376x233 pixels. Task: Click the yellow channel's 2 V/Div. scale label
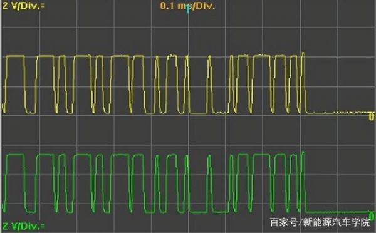[x=24, y=6]
